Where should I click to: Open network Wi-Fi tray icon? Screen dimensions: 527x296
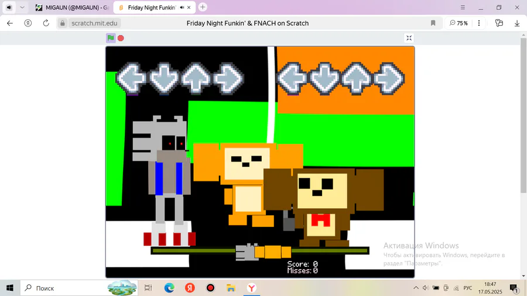pos(456,288)
